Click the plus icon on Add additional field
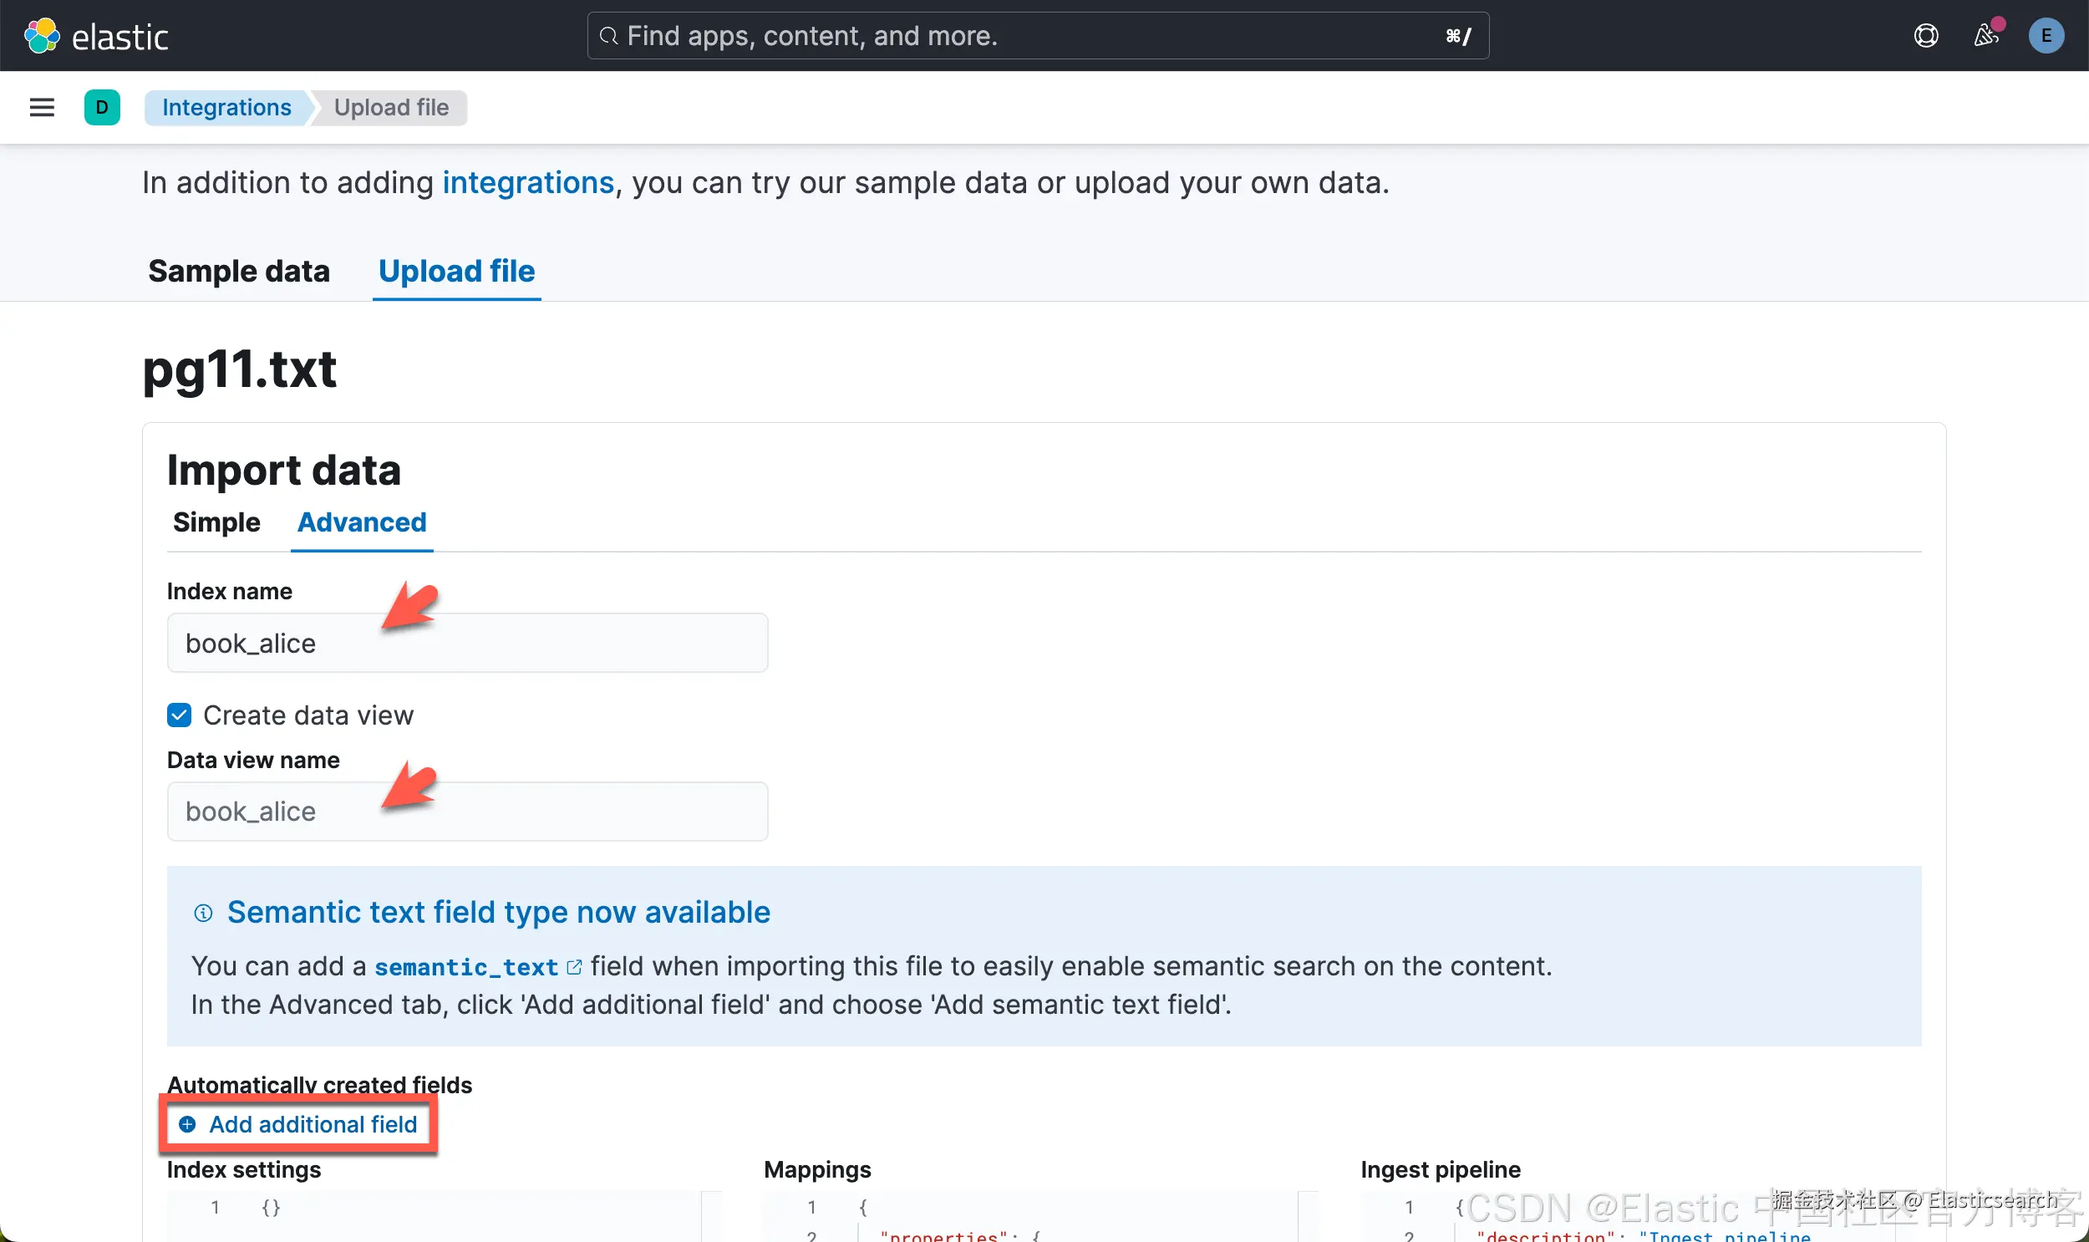This screenshot has height=1242, width=2089. click(x=187, y=1124)
